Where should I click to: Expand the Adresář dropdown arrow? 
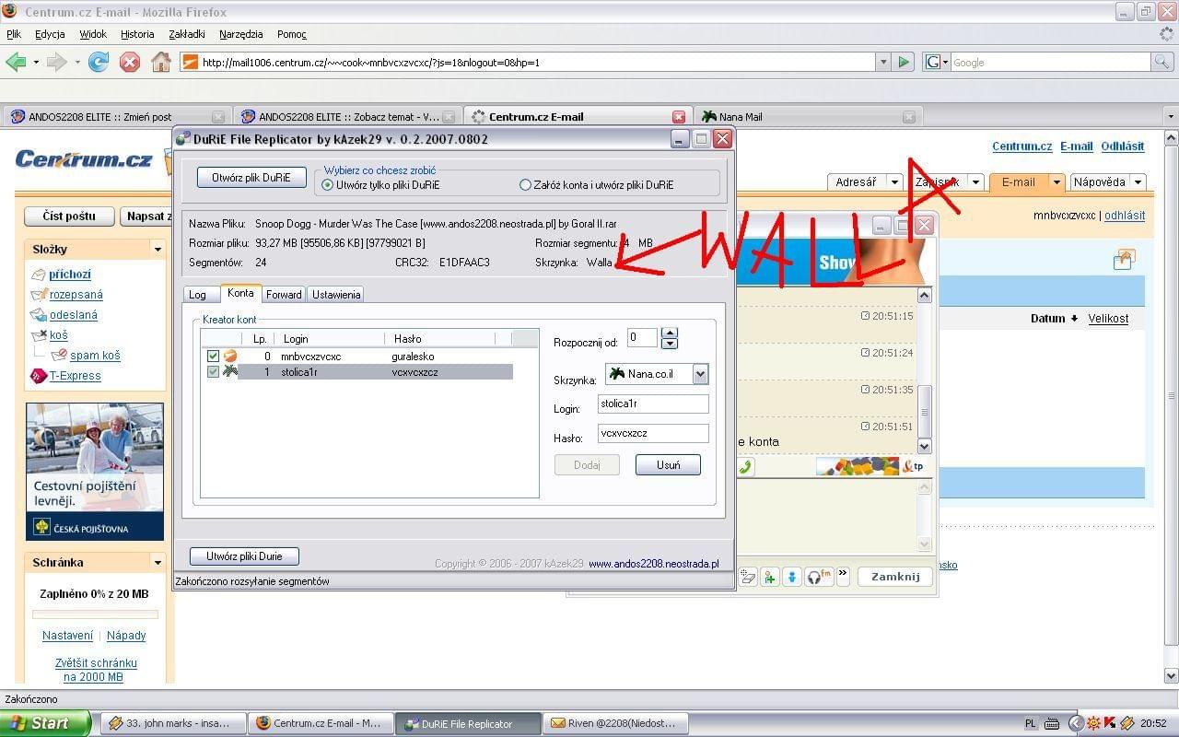[x=893, y=182]
